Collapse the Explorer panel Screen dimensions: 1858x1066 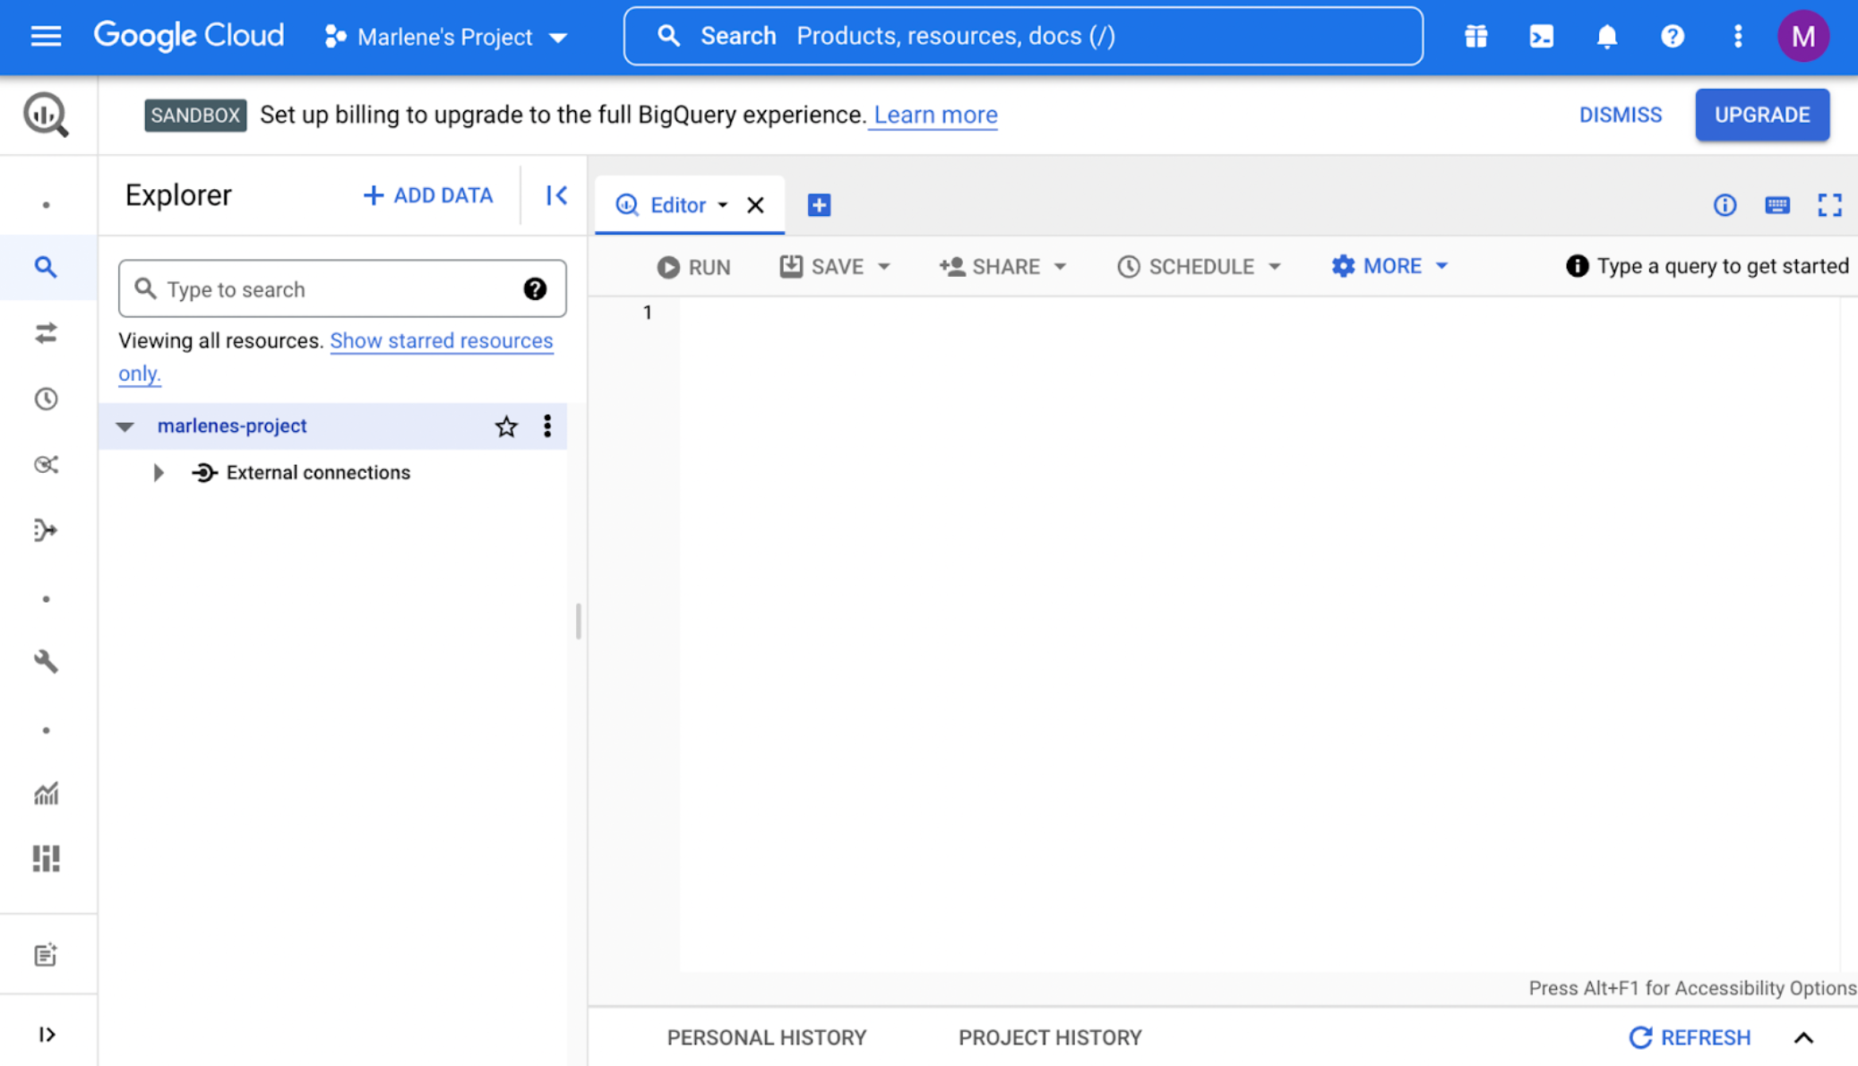556,195
